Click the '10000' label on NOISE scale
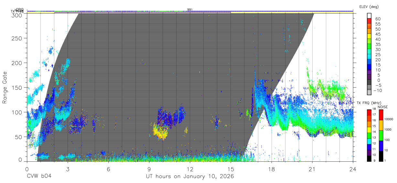Screen dimensions: 397x183 tap(389, 119)
